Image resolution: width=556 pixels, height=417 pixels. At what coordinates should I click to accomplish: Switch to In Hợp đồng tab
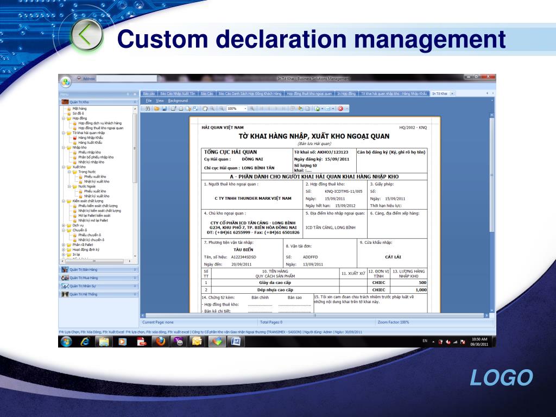coord(346,93)
